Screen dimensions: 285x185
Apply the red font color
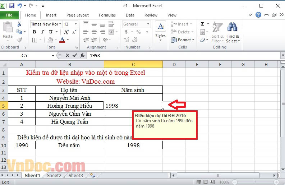(62, 40)
